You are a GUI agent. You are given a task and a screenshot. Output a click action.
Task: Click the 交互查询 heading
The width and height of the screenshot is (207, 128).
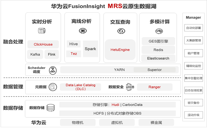pos(120,22)
